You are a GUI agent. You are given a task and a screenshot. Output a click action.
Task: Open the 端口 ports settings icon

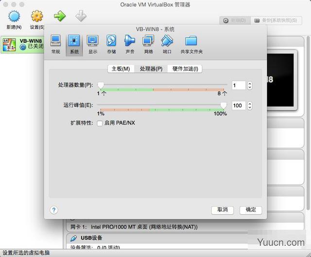tap(167, 40)
